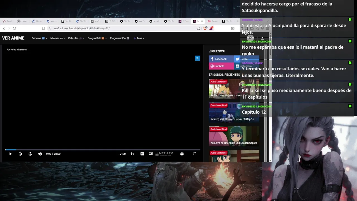The width and height of the screenshot is (357, 201).
Task: Open Brave Rewards triangle icon
Action: tap(211, 28)
